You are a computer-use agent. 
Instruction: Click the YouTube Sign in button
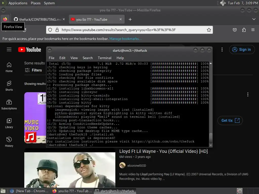click(242, 50)
